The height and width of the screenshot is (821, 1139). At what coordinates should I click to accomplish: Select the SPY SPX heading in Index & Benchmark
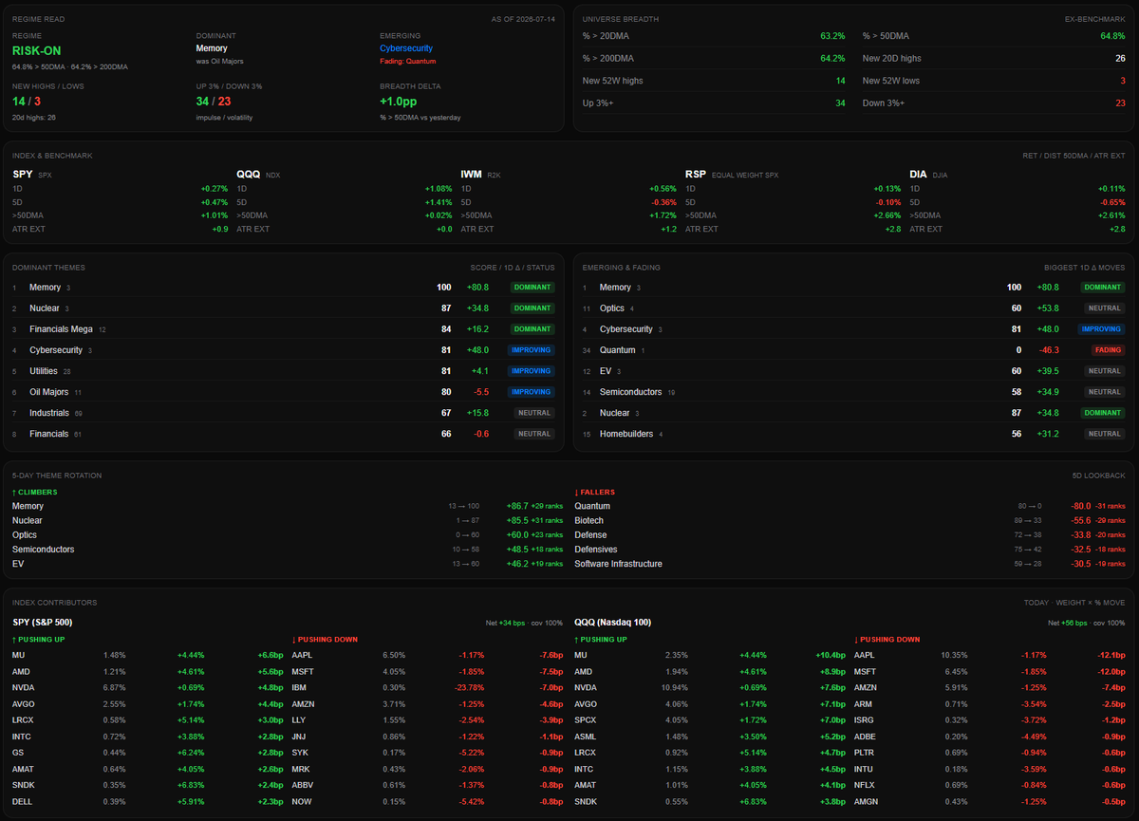pos(32,175)
